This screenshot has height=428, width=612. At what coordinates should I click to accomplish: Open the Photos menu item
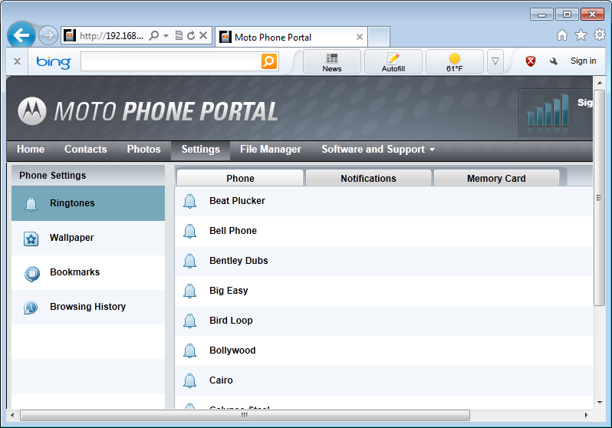[x=143, y=149]
